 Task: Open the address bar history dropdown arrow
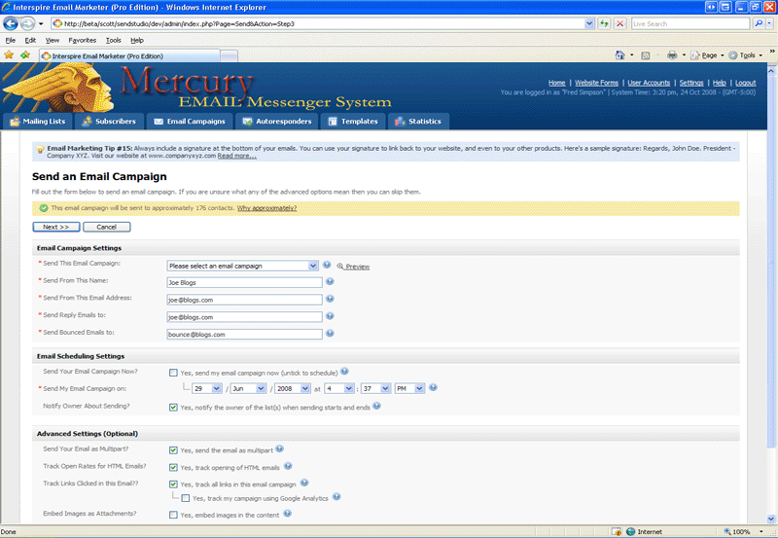click(x=589, y=23)
